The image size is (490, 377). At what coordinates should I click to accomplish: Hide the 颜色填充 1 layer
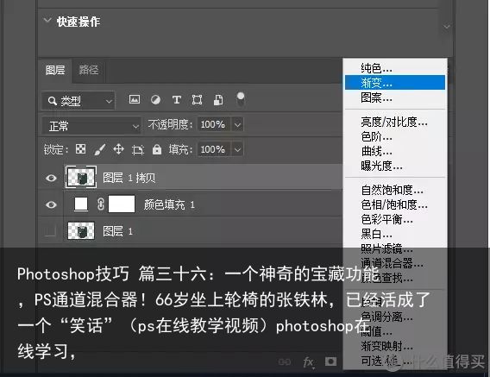click(51, 204)
